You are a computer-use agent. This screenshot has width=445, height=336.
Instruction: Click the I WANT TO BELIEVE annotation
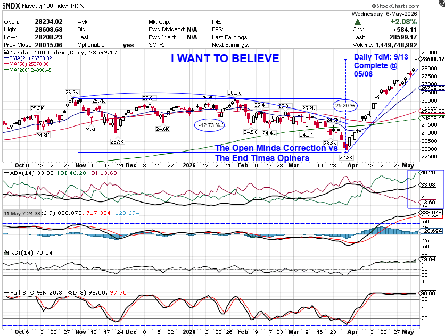225,58
